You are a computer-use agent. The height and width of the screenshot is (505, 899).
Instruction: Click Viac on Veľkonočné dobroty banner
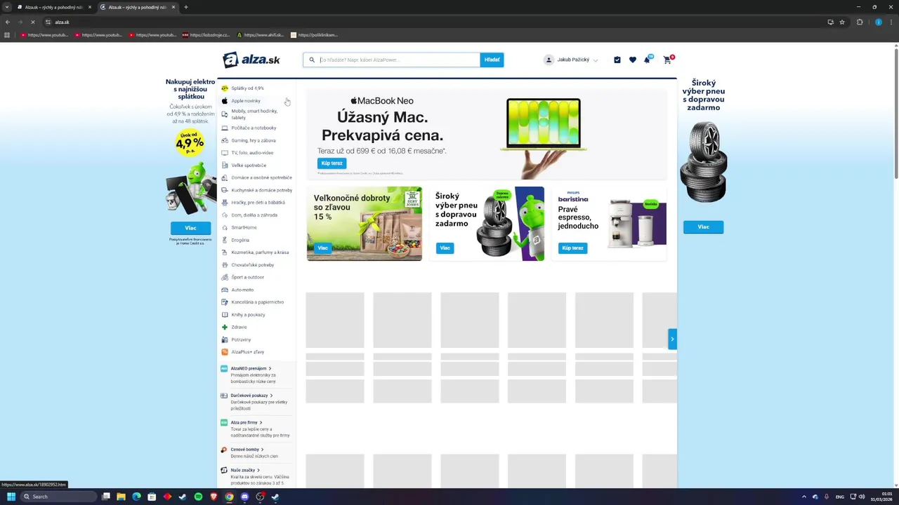pyautogui.click(x=322, y=248)
